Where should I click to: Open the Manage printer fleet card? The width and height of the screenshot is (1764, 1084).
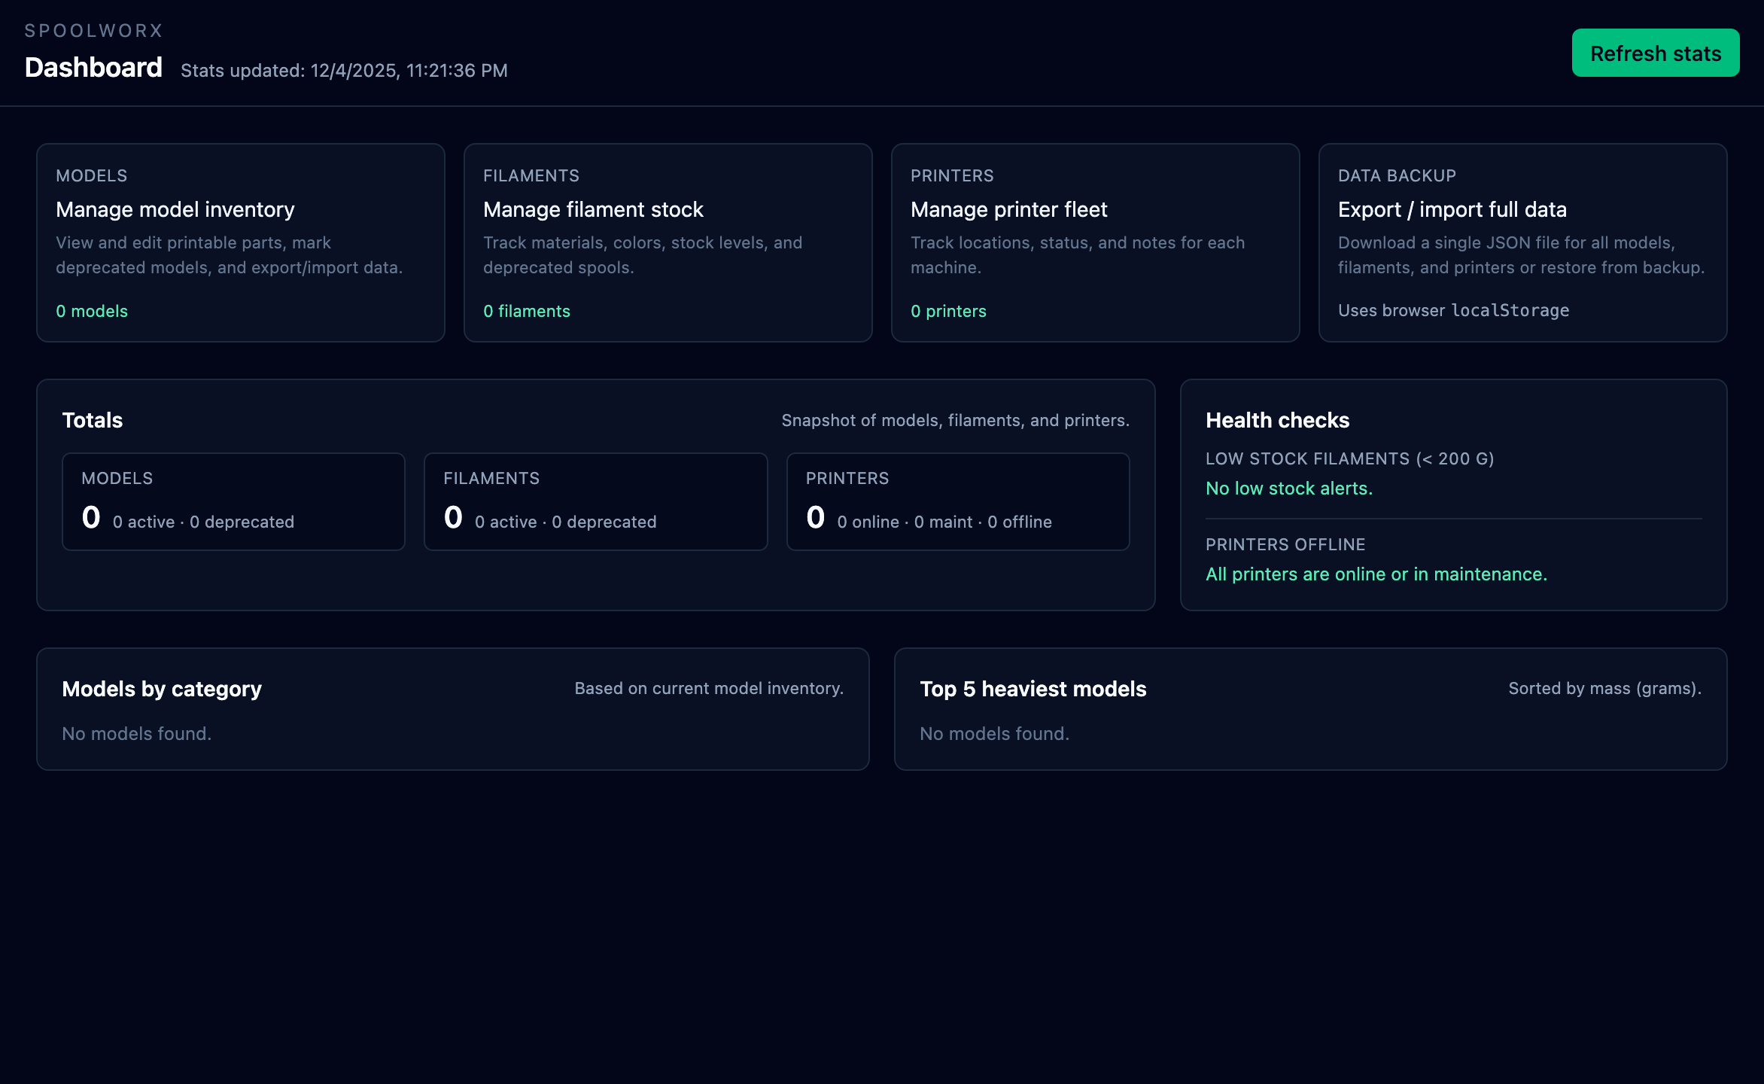pyautogui.click(x=1009, y=209)
